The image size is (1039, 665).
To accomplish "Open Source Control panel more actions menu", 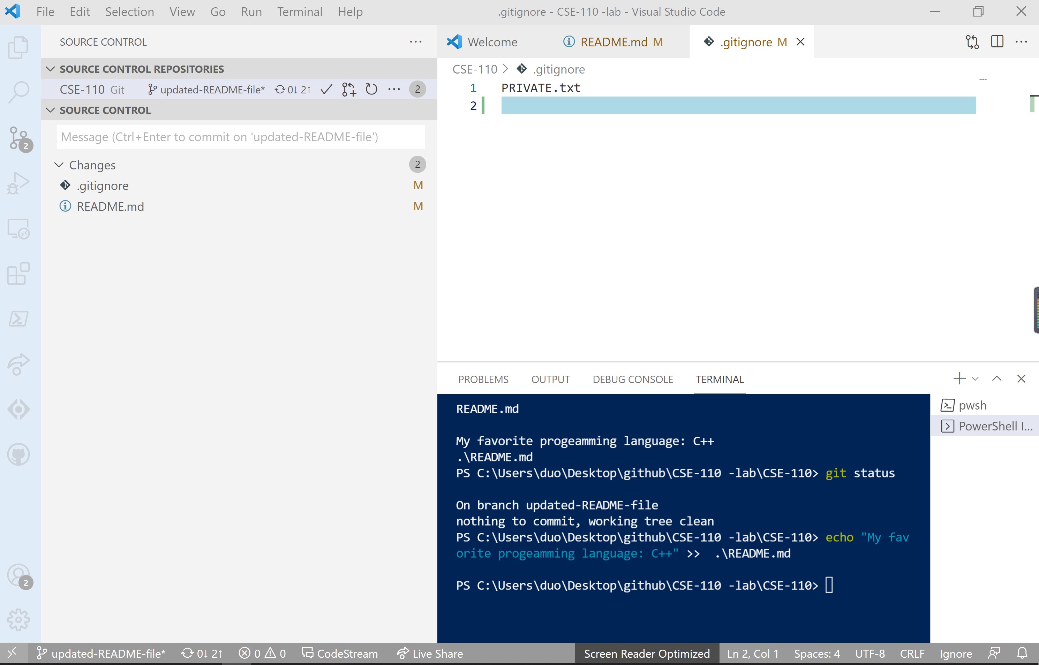I will point(416,42).
